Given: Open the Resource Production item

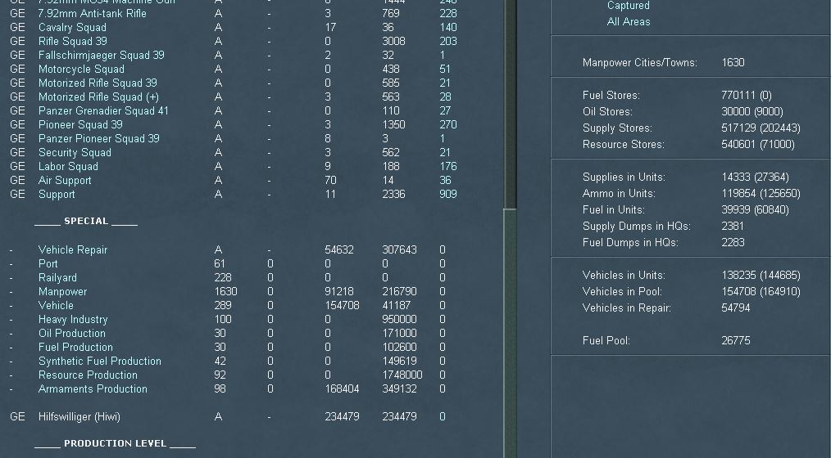Looking at the screenshot, I should pyautogui.click(x=88, y=375).
